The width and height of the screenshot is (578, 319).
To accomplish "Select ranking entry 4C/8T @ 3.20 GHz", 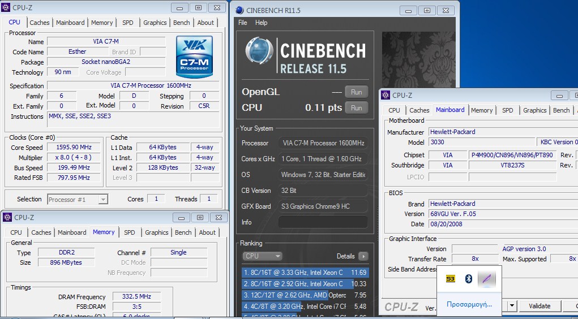I will [305, 306].
